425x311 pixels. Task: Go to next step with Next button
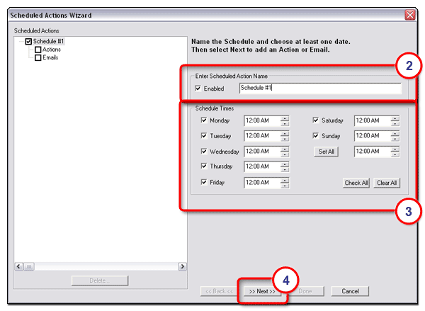pyautogui.click(x=261, y=291)
